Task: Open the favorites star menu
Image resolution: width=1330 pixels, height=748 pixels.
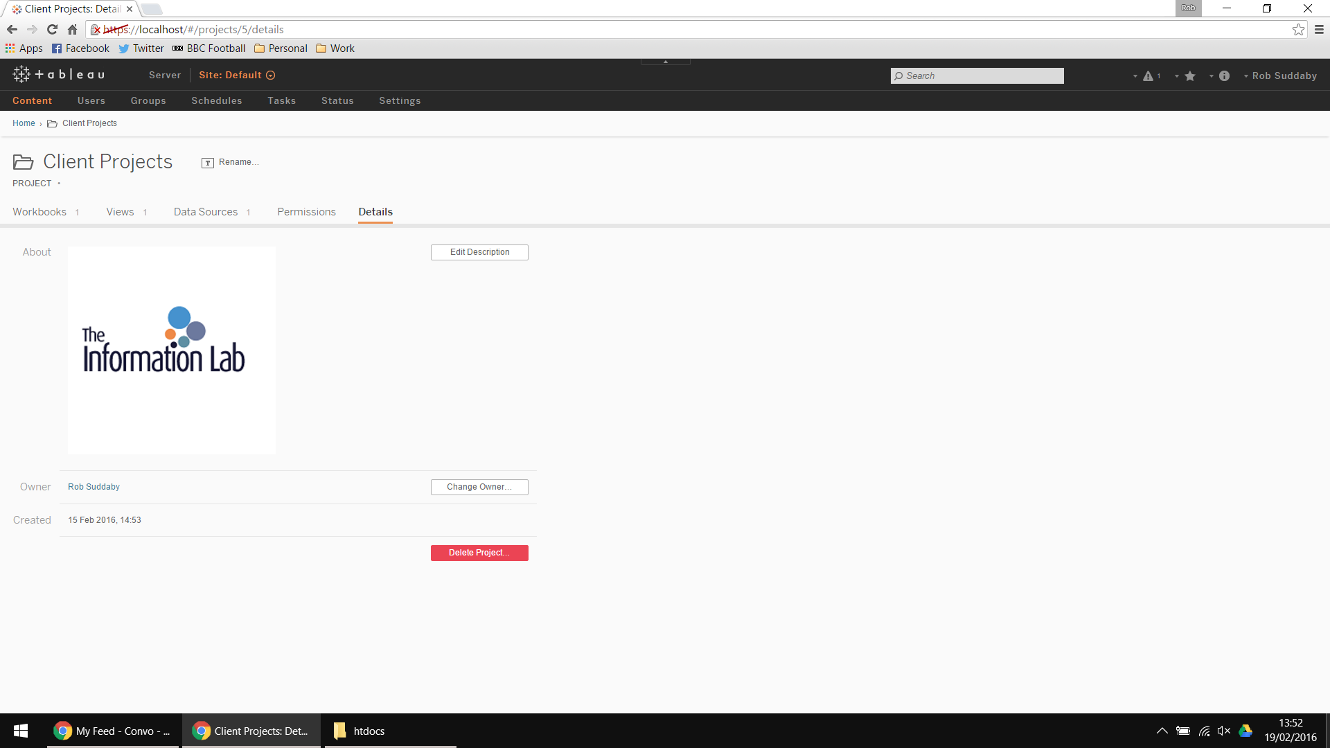Action: pyautogui.click(x=1190, y=76)
